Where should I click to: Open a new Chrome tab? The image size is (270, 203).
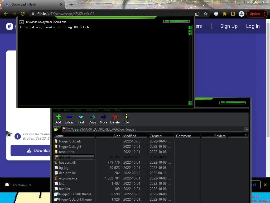[71, 4]
